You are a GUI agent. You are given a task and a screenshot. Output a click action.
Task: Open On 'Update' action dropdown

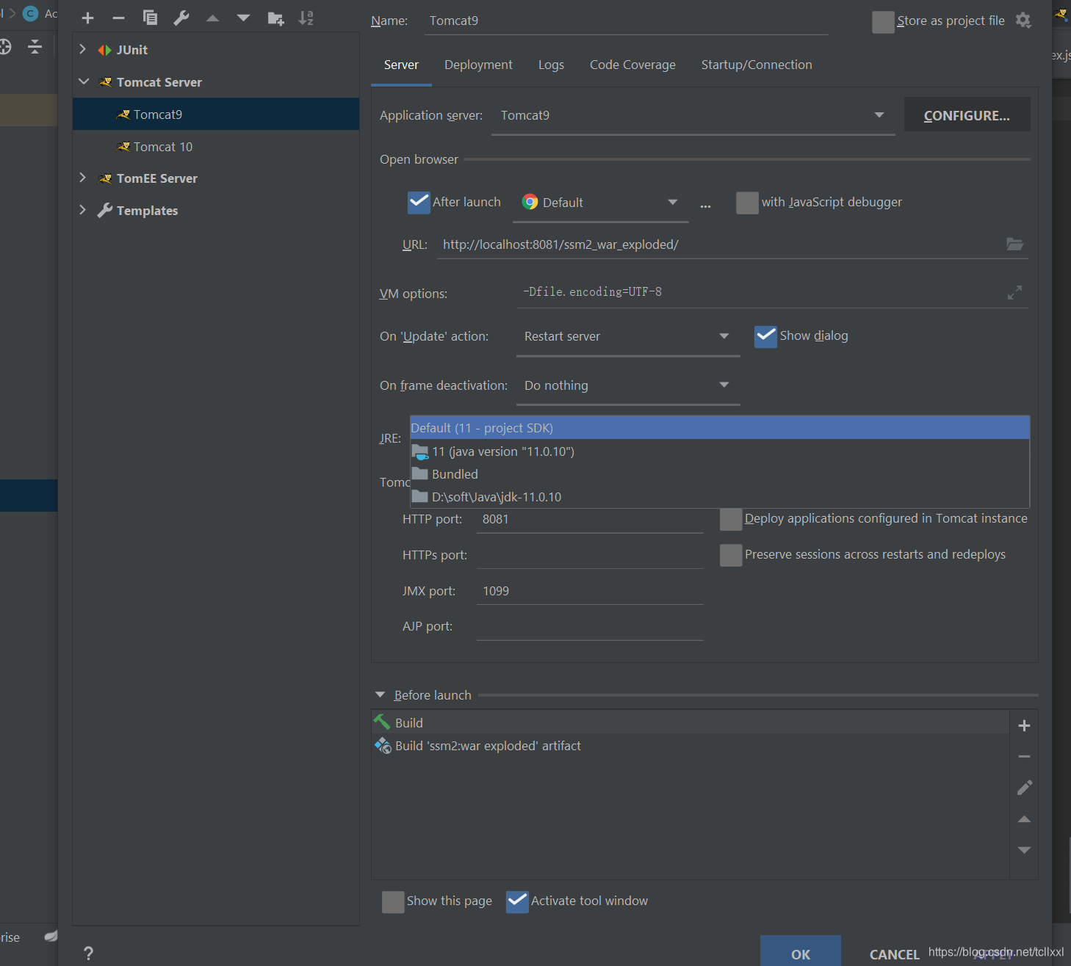click(x=628, y=336)
